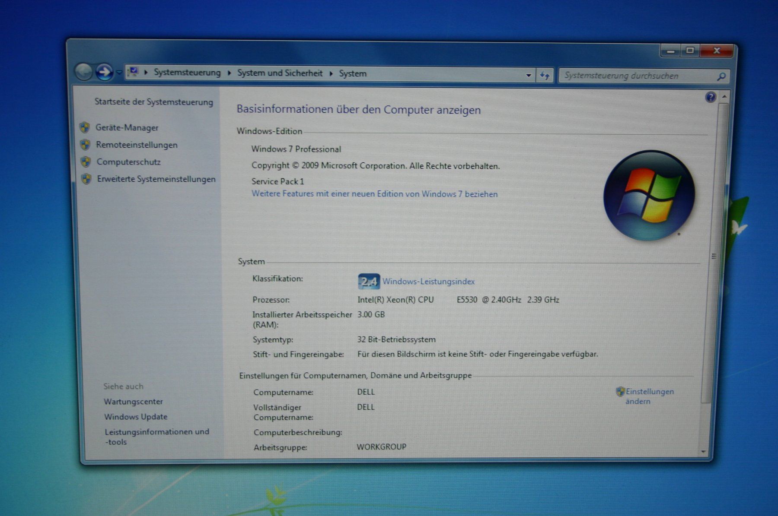This screenshot has width=778, height=516.
Task: Open Erweiterte Systemeinstellungen
Action: 156,179
